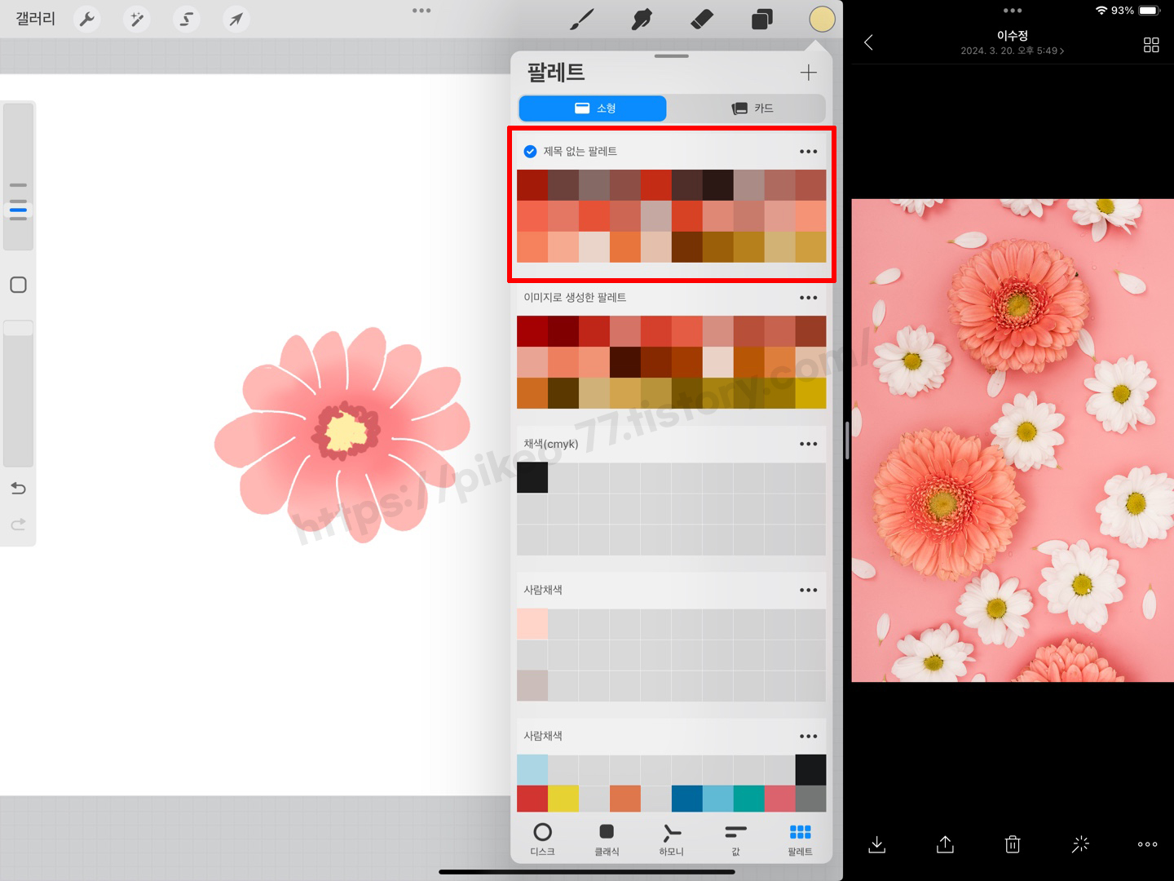Adjust the brush size slider

(18, 176)
